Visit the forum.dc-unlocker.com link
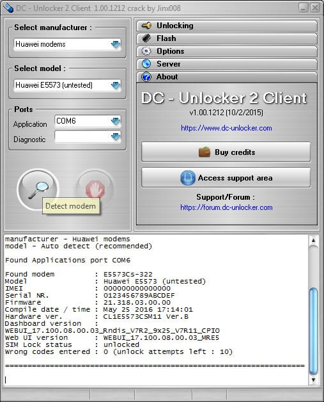The width and height of the screenshot is (324, 402). (x=226, y=207)
